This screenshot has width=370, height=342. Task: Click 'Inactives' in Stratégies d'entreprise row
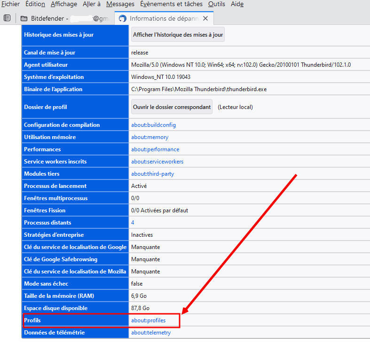[142, 235]
